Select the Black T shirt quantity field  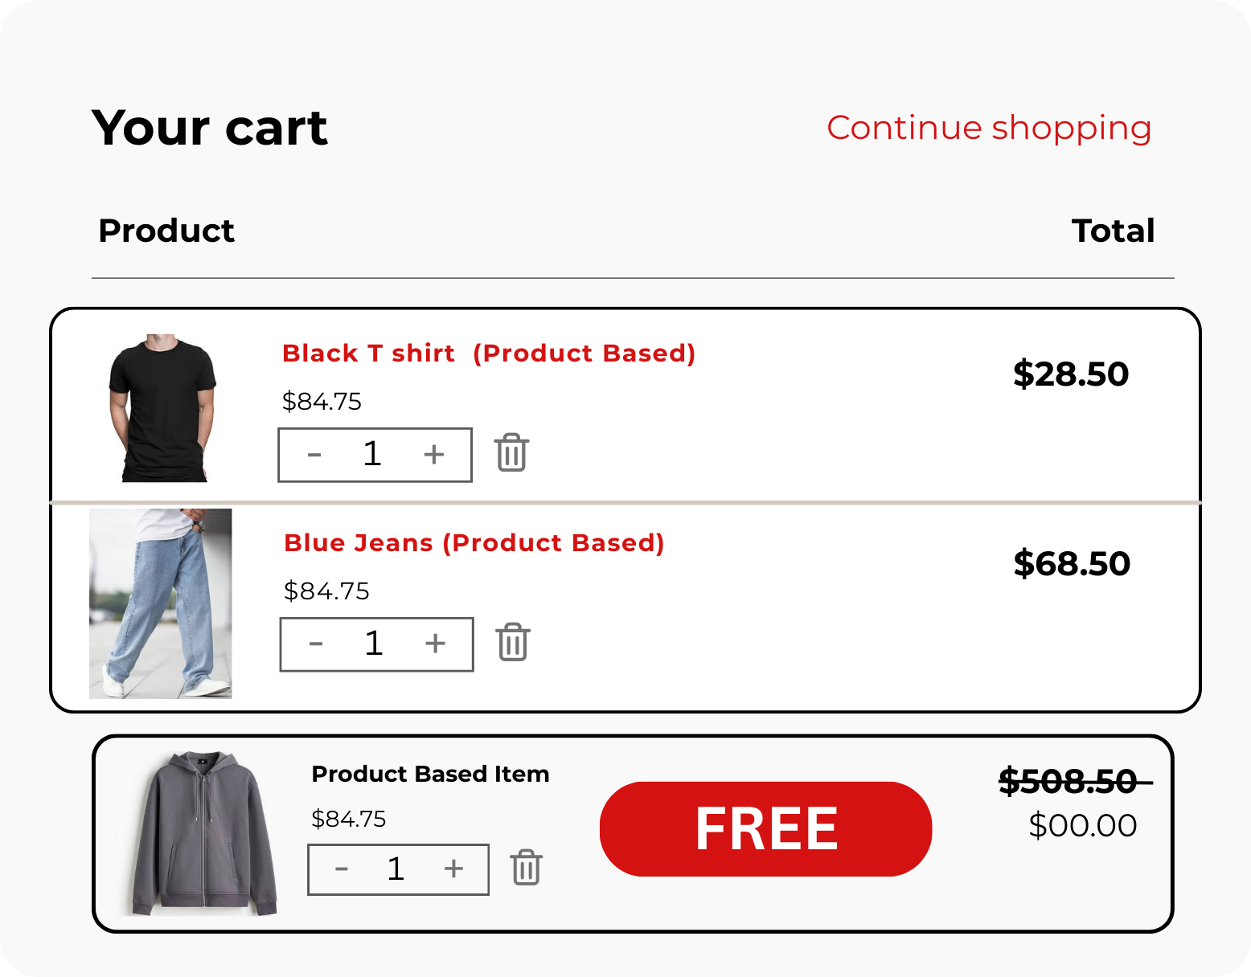pyautogui.click(x=372, y=455)
